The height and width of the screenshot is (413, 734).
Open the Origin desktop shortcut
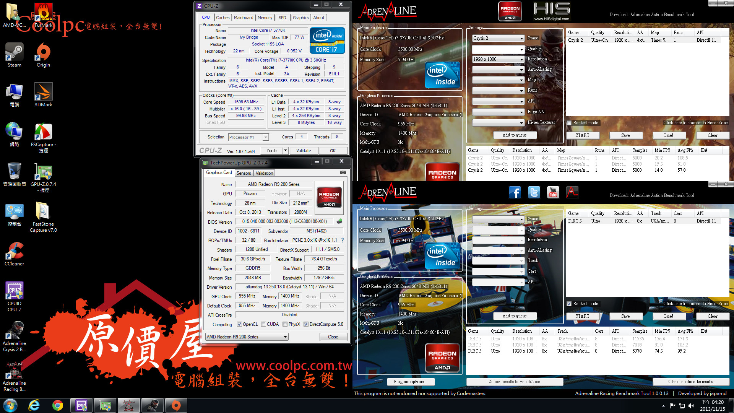43,55
